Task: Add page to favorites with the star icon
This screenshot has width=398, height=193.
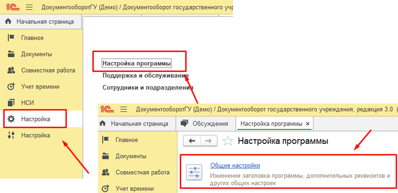Action: pos(228,141)
